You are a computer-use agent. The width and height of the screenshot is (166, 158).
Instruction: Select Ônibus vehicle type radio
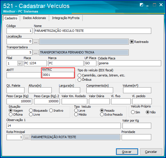[x=79, y=80]
